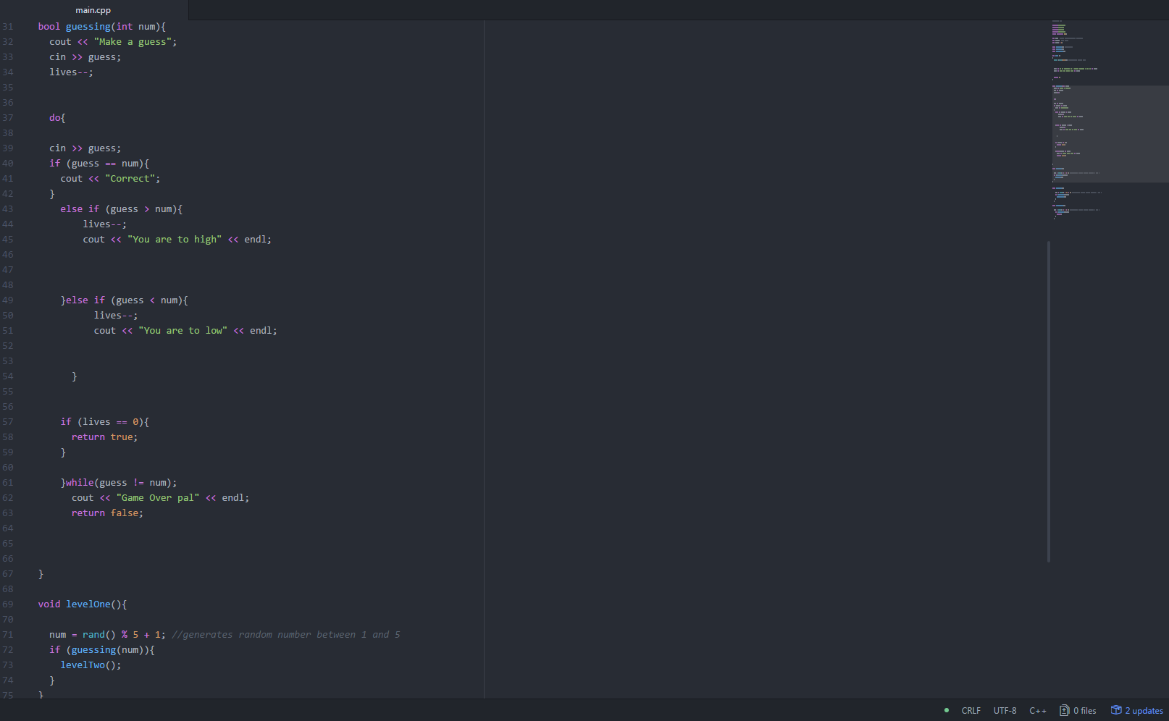Open the '2 updates' package updates link
Screen dimensions: 1169x721
(x=1137, y=711)
